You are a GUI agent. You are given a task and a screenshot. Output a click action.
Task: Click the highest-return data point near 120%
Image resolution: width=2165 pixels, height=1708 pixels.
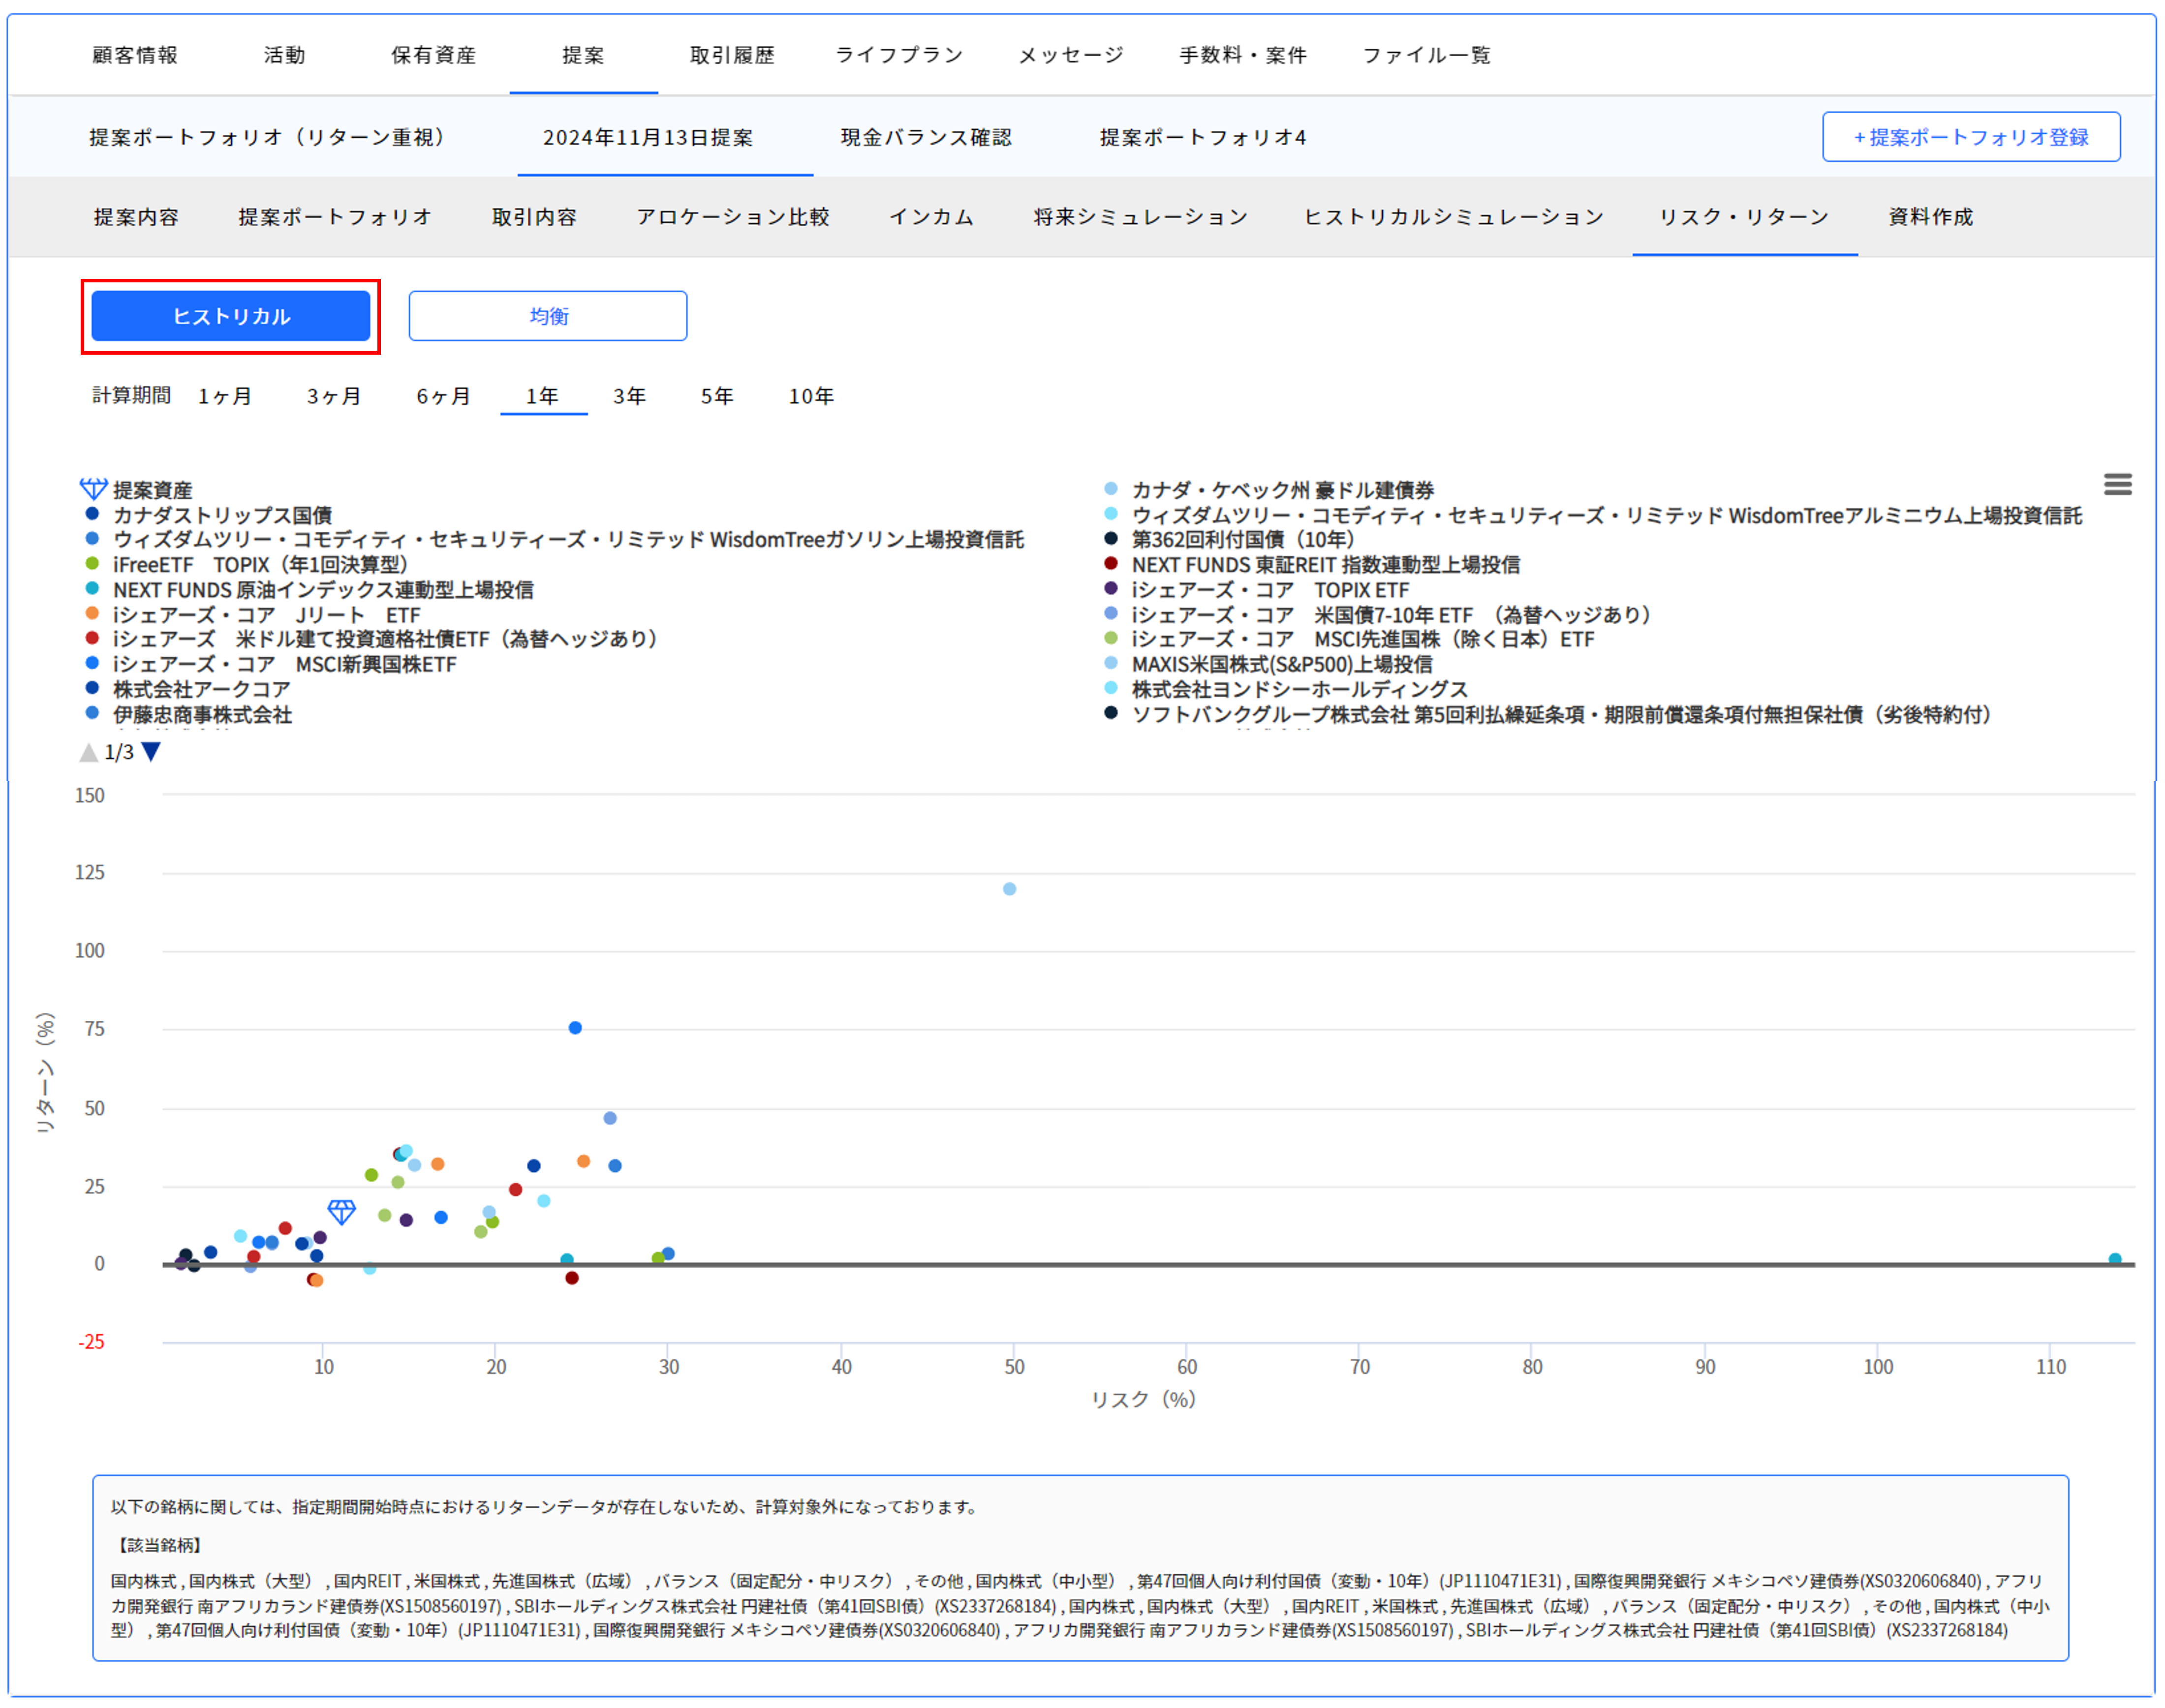click(1009, 889)
